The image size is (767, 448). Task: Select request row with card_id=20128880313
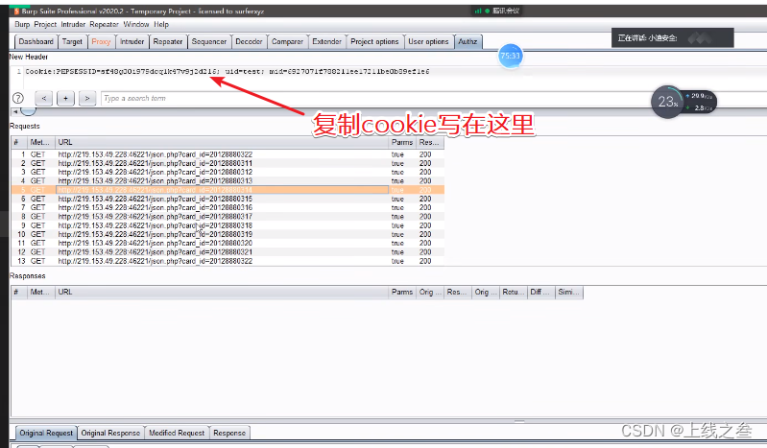point(228,181)
